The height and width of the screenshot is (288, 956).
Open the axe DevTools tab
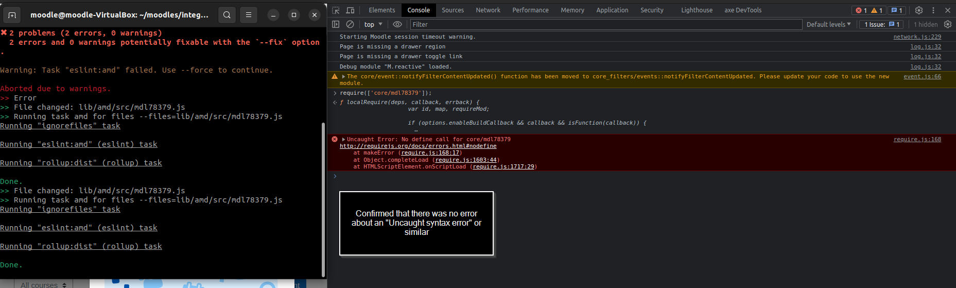point(743,10)
